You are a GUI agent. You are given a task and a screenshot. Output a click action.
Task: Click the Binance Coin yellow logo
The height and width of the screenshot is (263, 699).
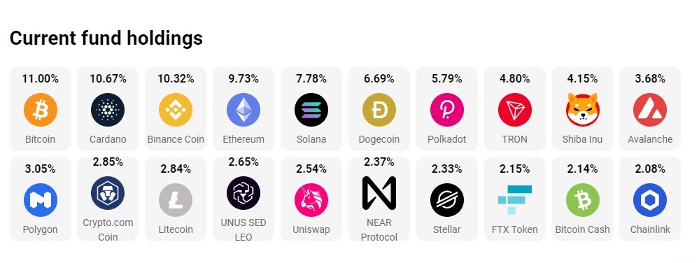(x=176, y=110)
